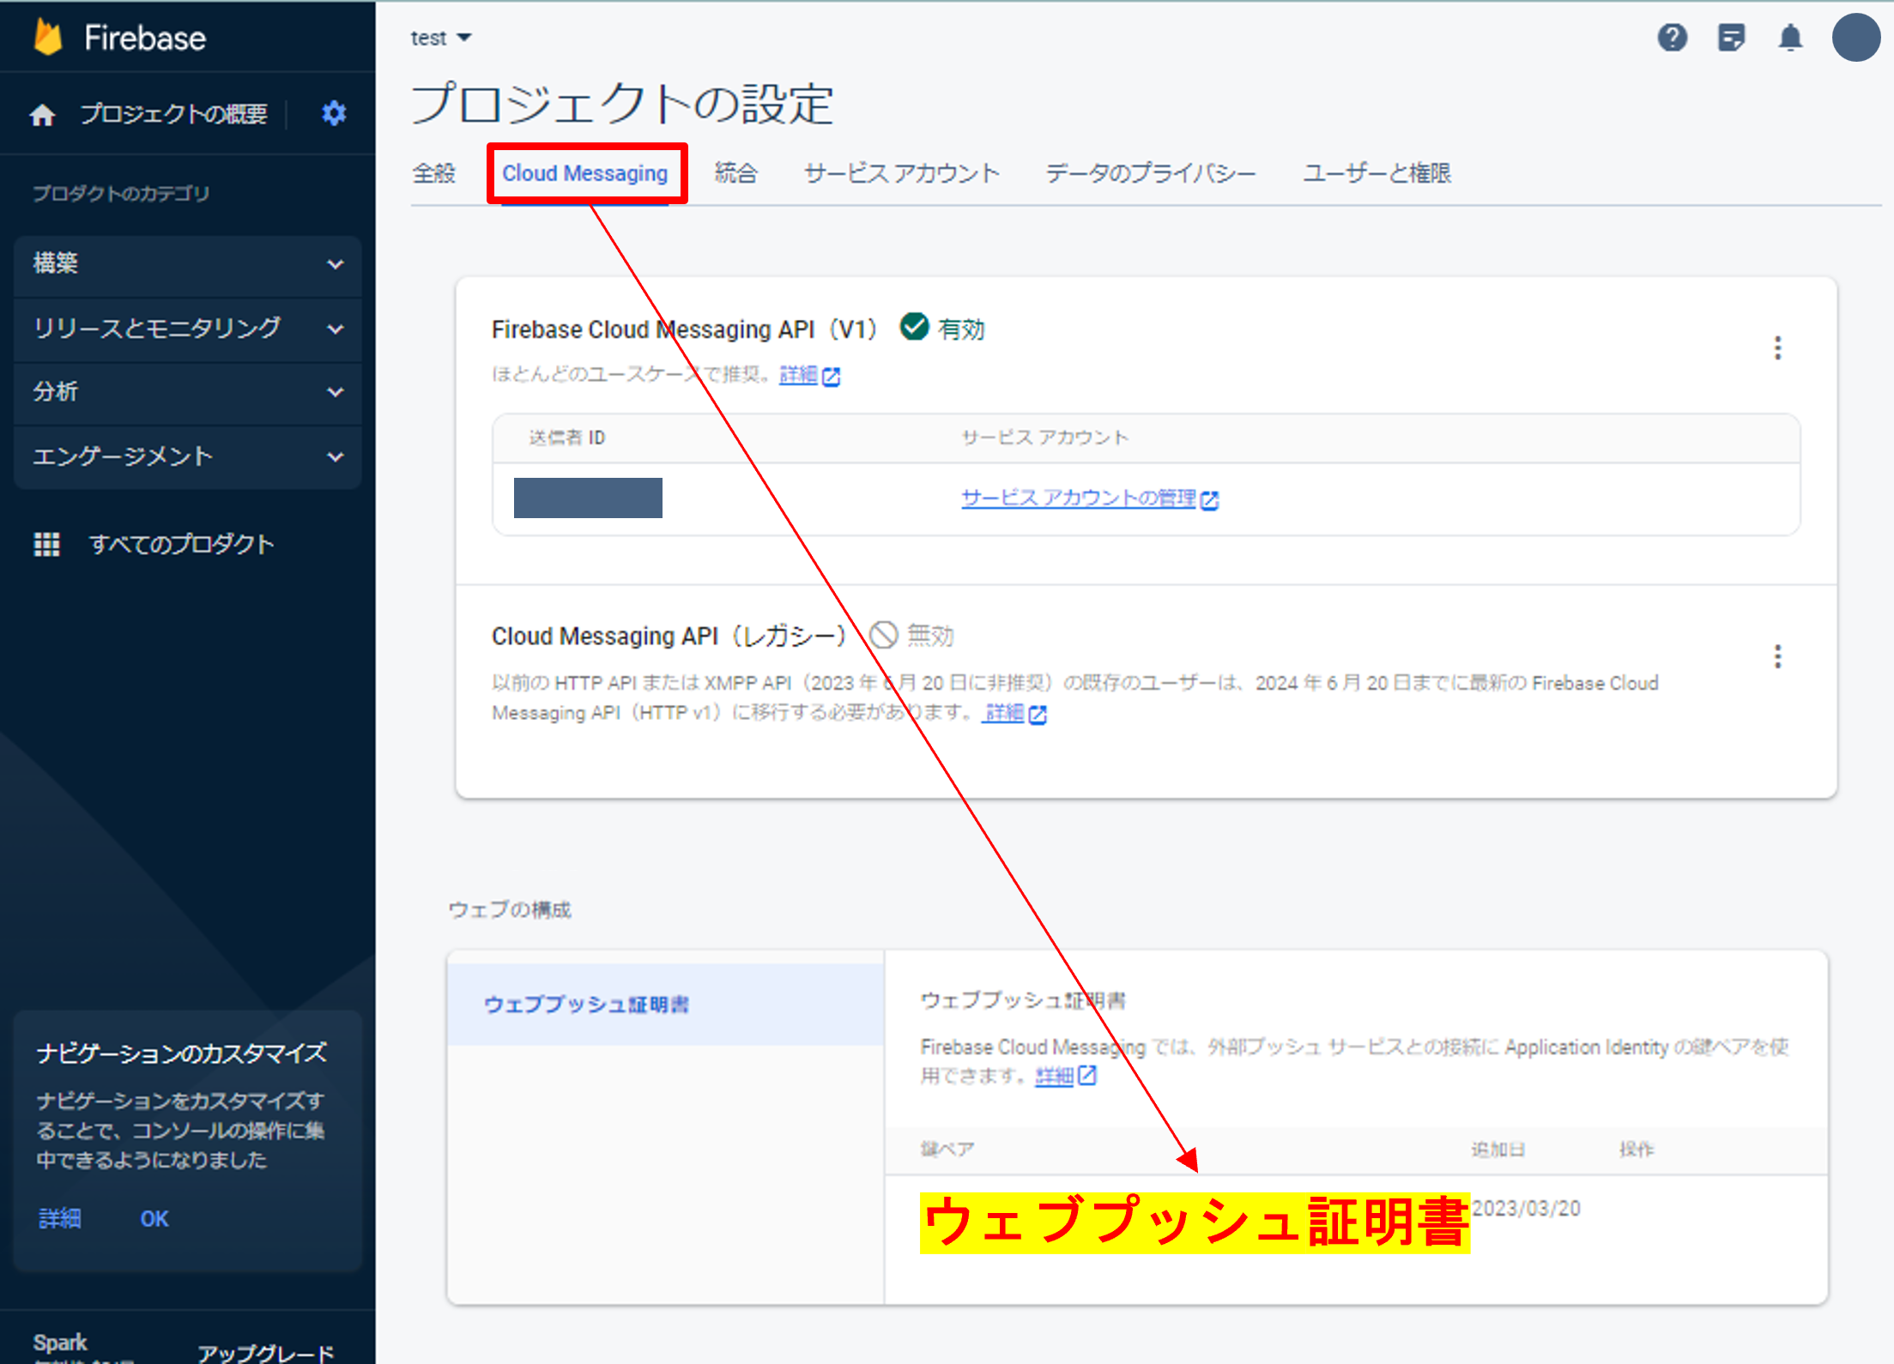Click the Firebase flame logo

[48, 38]
